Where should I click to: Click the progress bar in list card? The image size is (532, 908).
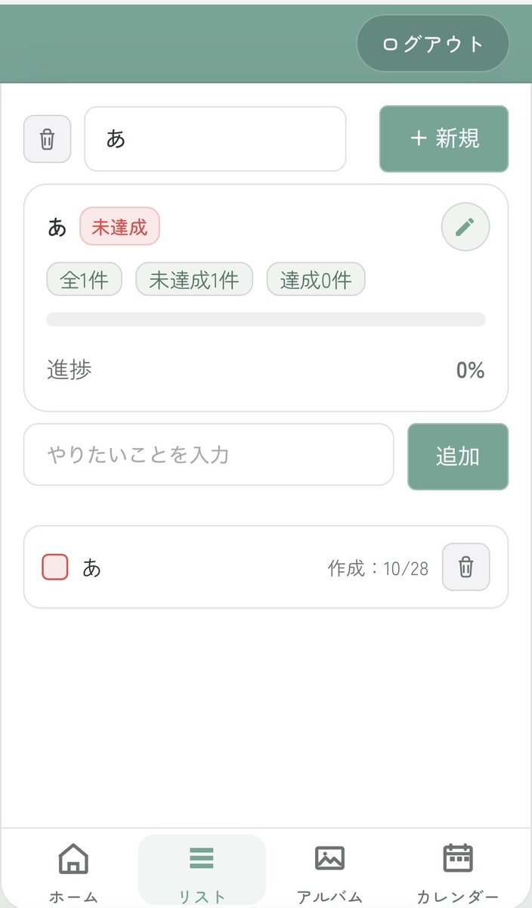[x=265, y=319]
